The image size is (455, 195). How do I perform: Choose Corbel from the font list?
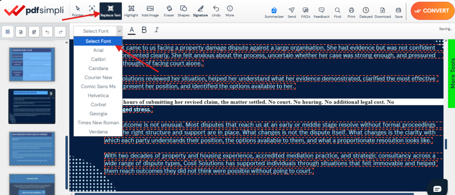[98, 104]
